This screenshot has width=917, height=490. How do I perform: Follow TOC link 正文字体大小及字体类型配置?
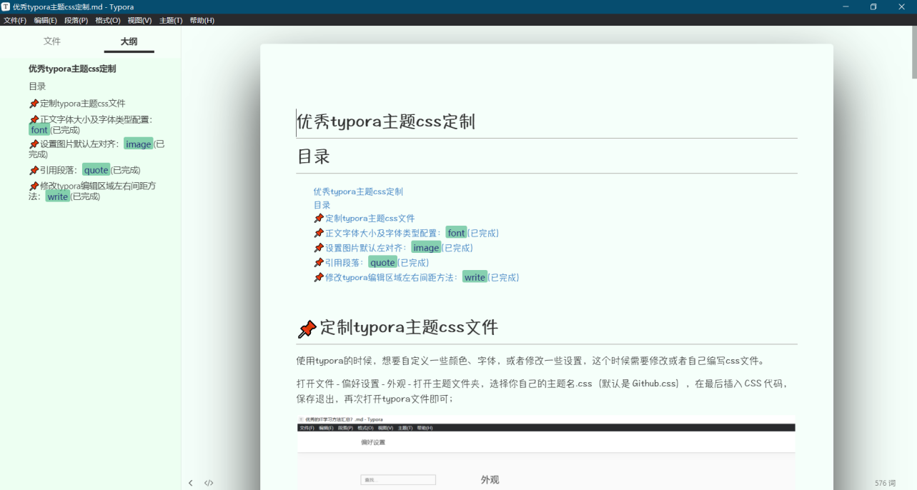(x=406, y=233)
